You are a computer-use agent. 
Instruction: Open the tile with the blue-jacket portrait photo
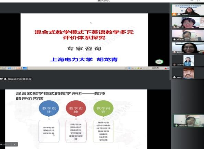click(188, 60)
